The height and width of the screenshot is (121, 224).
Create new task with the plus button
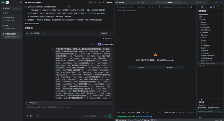tap(12, 8)
